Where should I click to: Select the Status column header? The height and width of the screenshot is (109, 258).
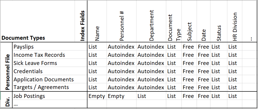(x=219, y=33)
